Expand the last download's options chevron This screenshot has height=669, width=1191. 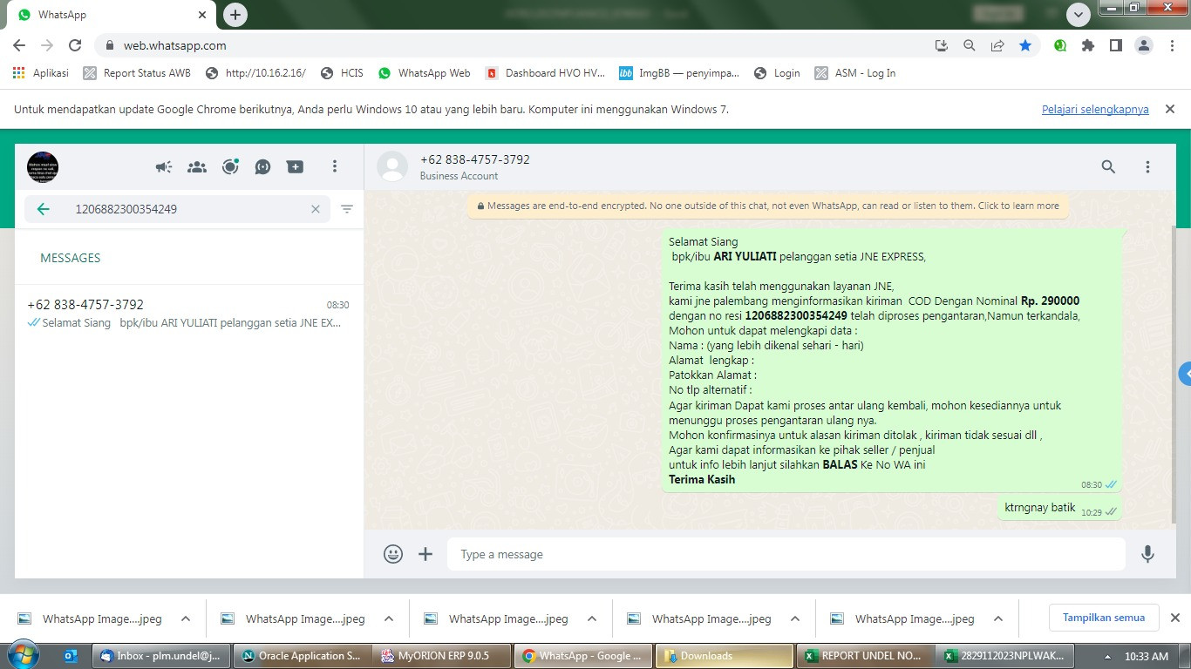click(x=998, y=619)
